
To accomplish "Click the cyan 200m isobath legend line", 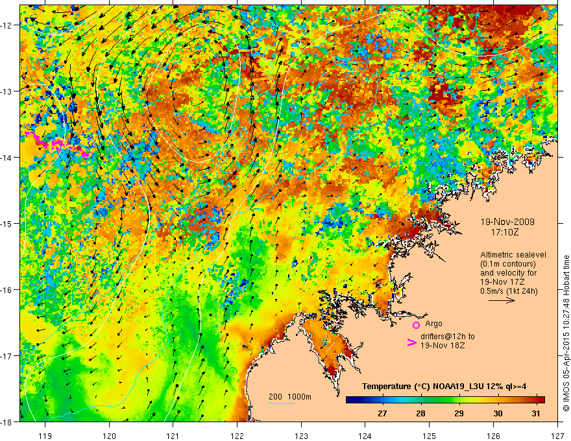I will [281, 403].
